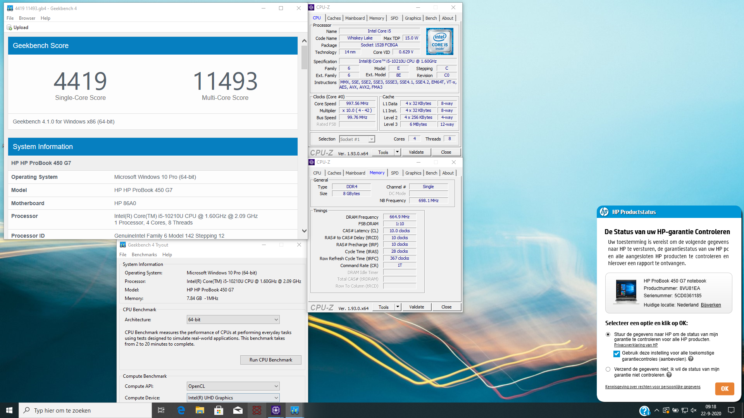Click the taskbar search box 'Typ hier om te zoeken'

coord(85,410)
